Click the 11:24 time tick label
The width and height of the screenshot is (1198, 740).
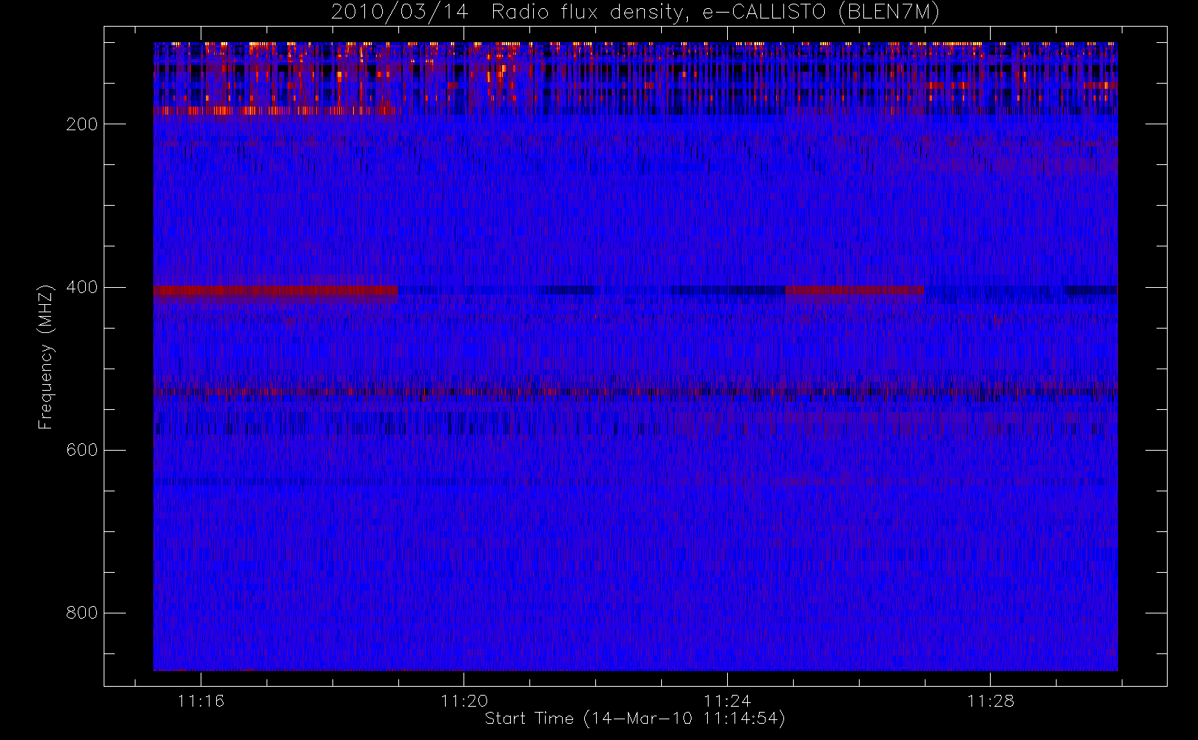click(727, 701)
